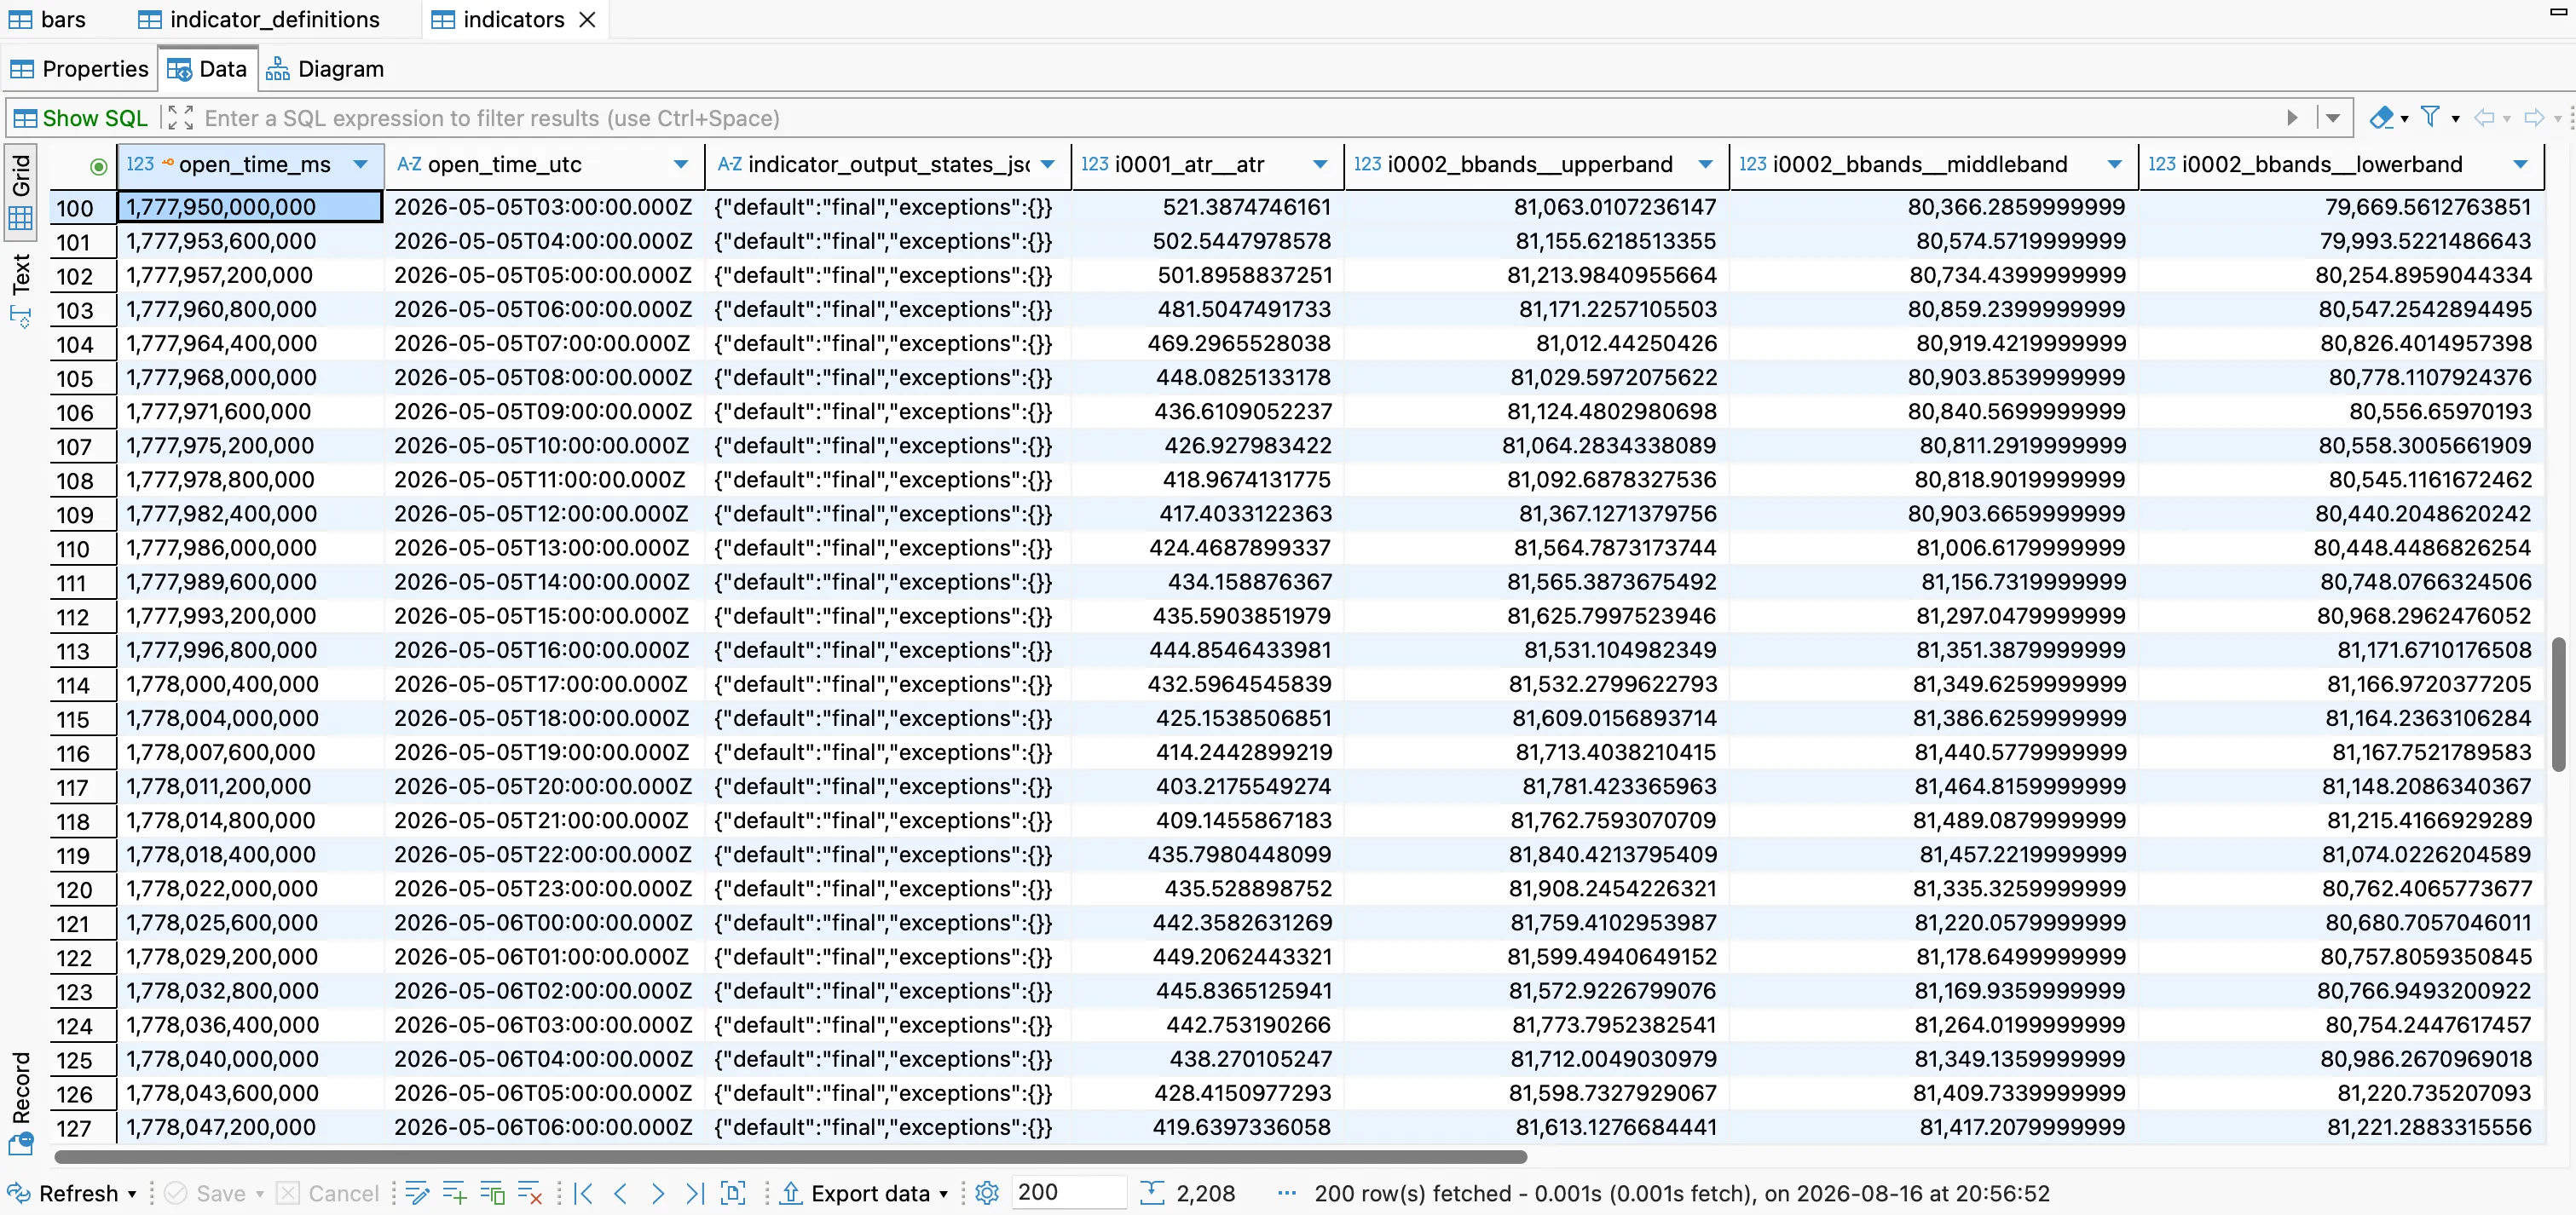Click the open_time_ms column header
2576x1215 pixels.
coord(251,164)
